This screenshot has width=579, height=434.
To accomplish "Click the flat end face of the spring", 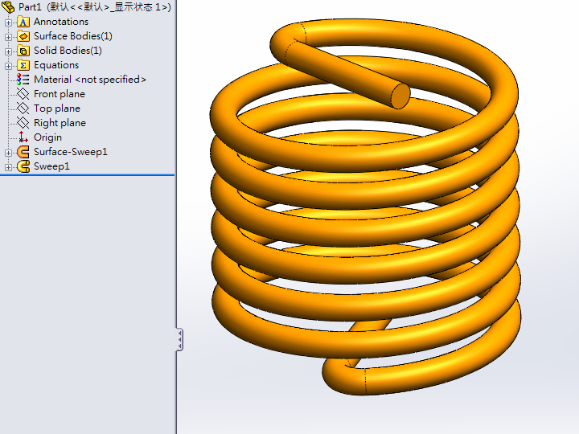I will [x=400, y=96].
